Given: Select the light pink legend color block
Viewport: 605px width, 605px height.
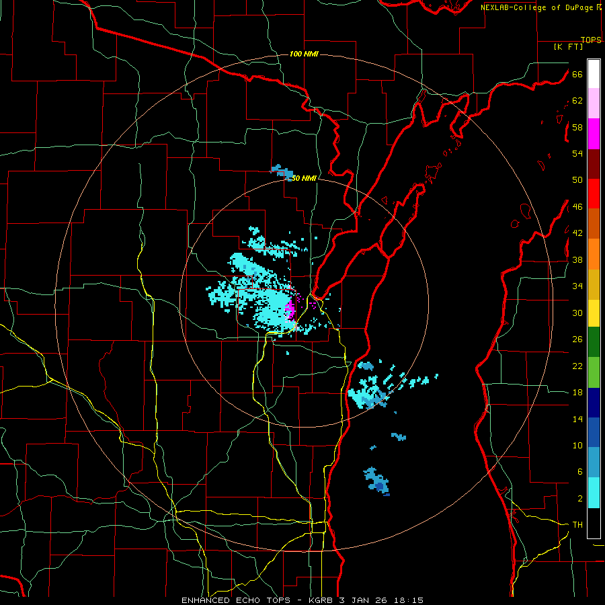Looking at the screenshot, I should pos(594,104).
